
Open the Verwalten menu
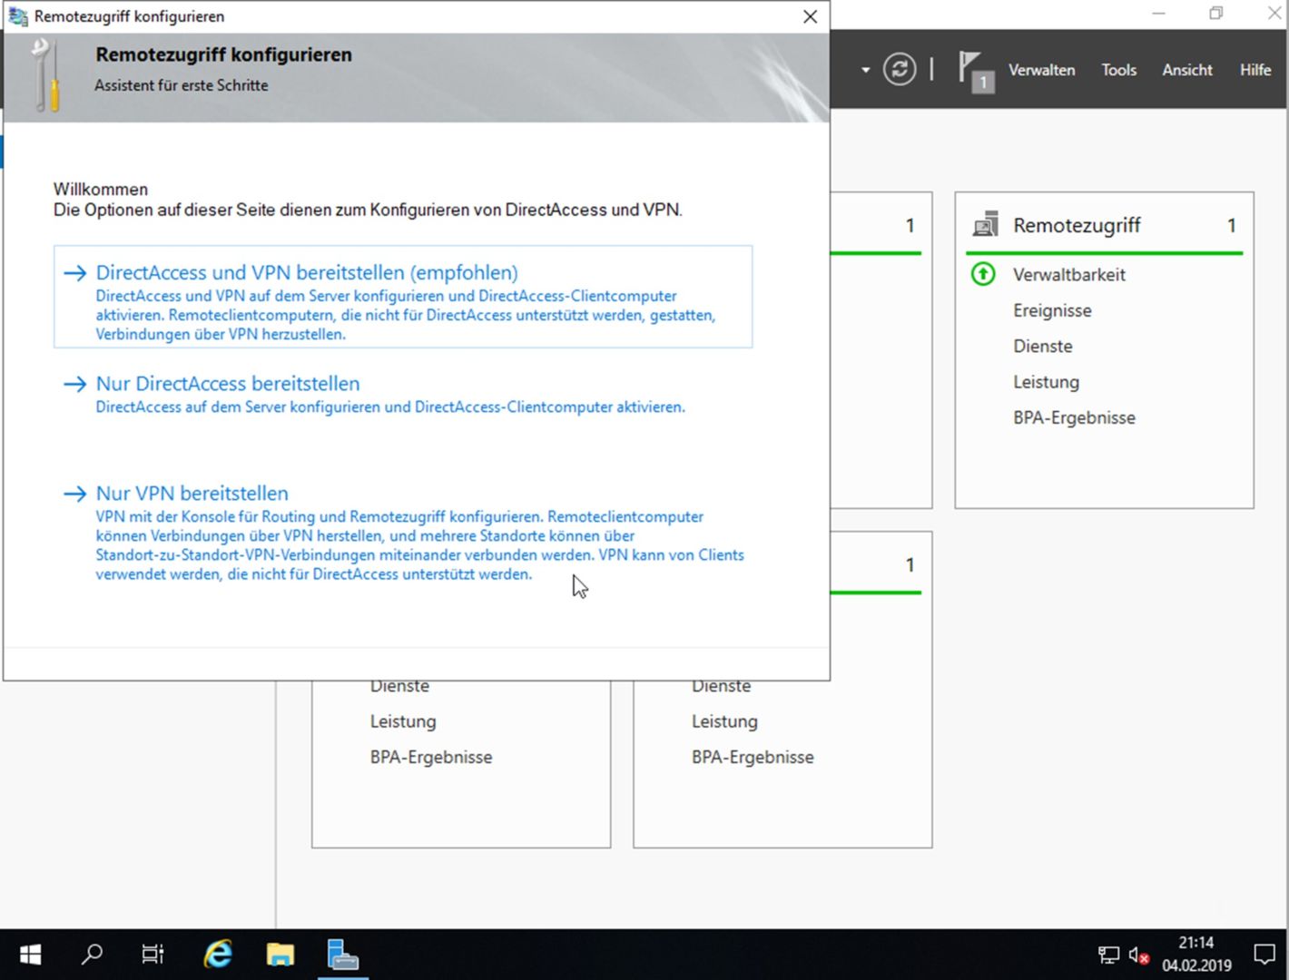[1041, 70]
